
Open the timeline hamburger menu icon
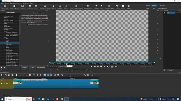tap(2, 75)
